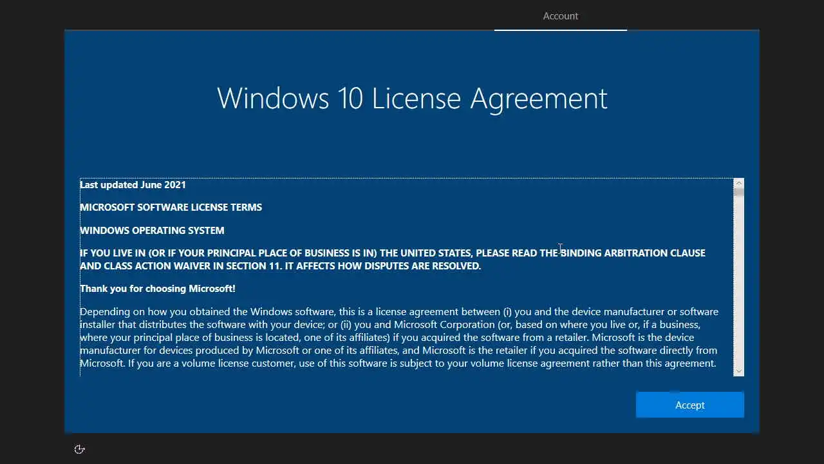
Task: Click 'Thank you for choosing Microsoft!' text
Action: point(158,288)
